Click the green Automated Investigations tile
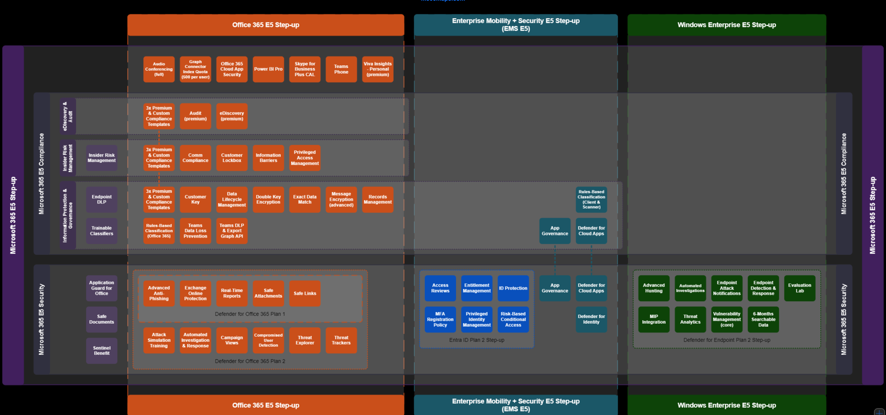This screenshot has width=886, height=415. pyautogui.click(x=690, y=288)
